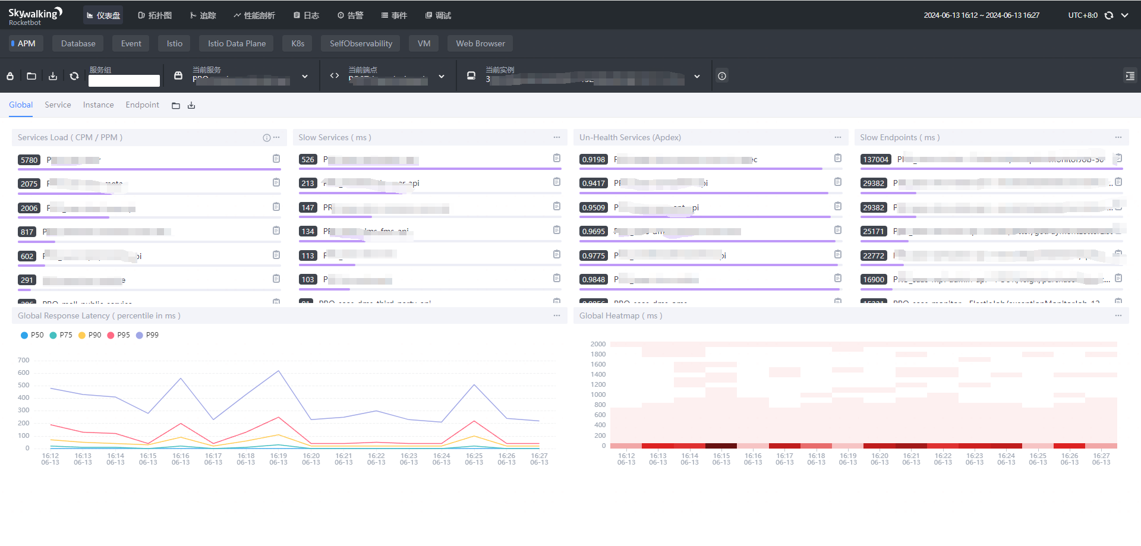Select the Database dashboard button
The width and height of the screenshot is (1141, 546).
pyautogui.click(x=78, y=43)
